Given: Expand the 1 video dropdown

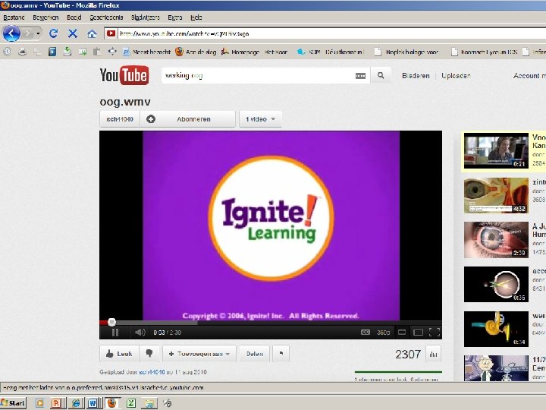Looking at the screenshot, I should coord(260,119).
